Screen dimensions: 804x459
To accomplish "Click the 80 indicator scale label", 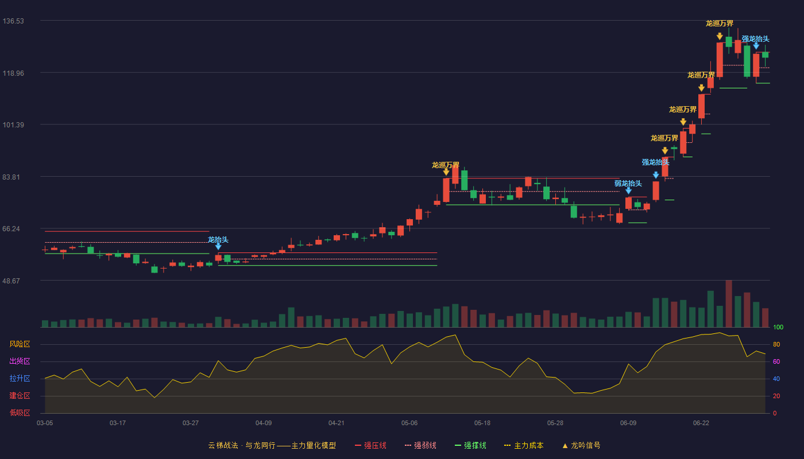I will pyautogui.click(x=776, y=344).
